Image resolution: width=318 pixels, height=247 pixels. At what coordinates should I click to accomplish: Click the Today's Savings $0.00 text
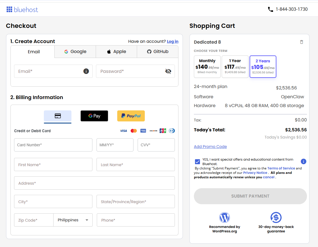[x=285, y=137]
